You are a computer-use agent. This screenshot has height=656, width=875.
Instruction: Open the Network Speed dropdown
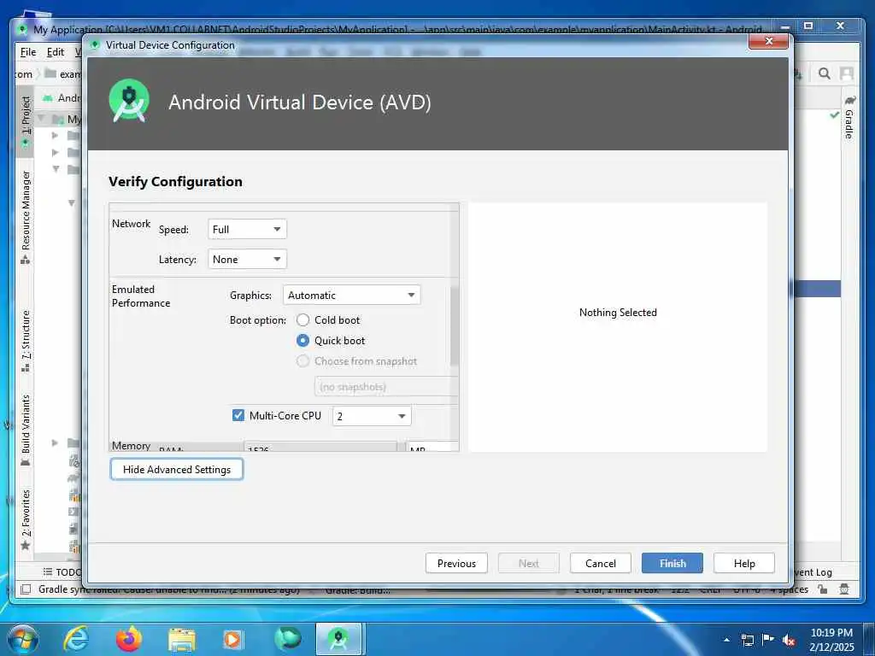[x=247, y=229]
